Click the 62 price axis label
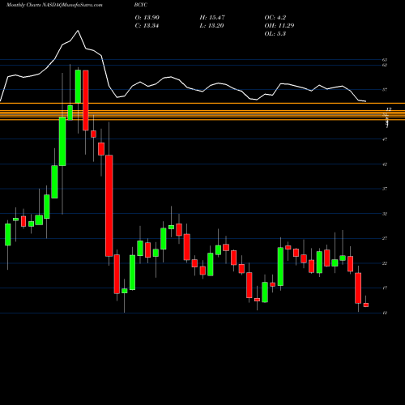405x405 pixels. (385, 65)
